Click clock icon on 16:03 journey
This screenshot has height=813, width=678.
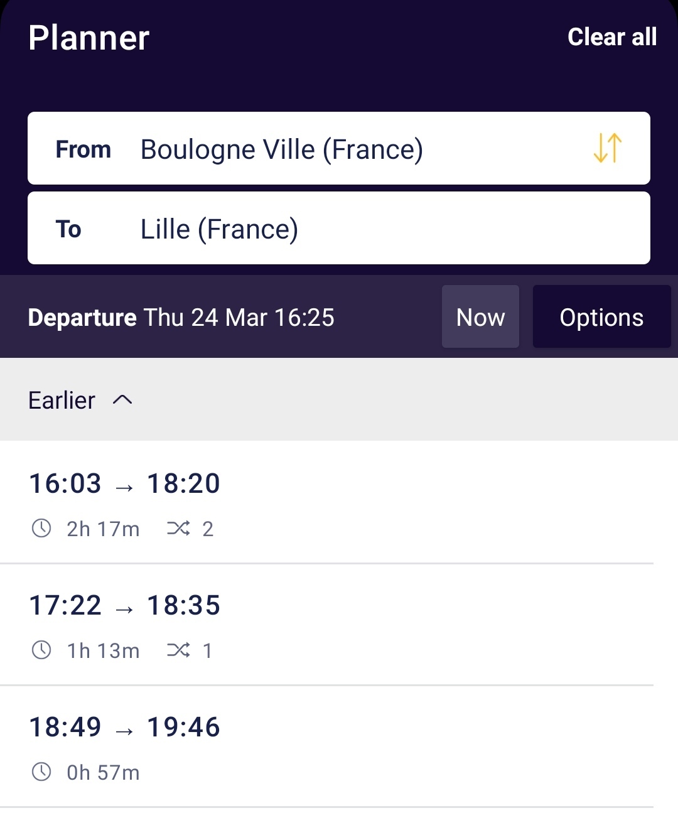tap(41, 529)
